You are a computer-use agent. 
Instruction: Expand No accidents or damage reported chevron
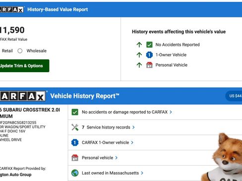point(171,112)
